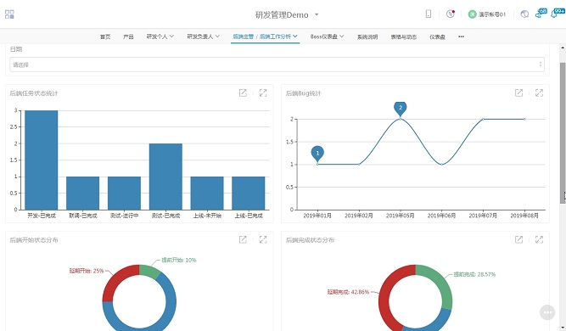The height and width of the screenshot is (331, 566).
Task: Fullscreen the 后端完成状态分布 chart
Action: tap(539, 239)
